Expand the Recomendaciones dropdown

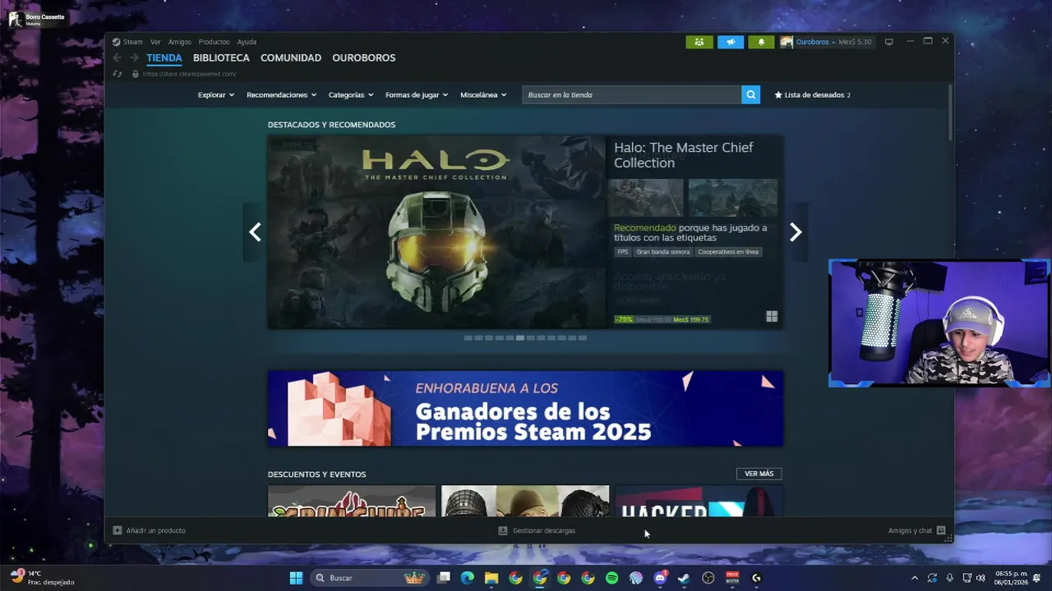pos(281,94)
